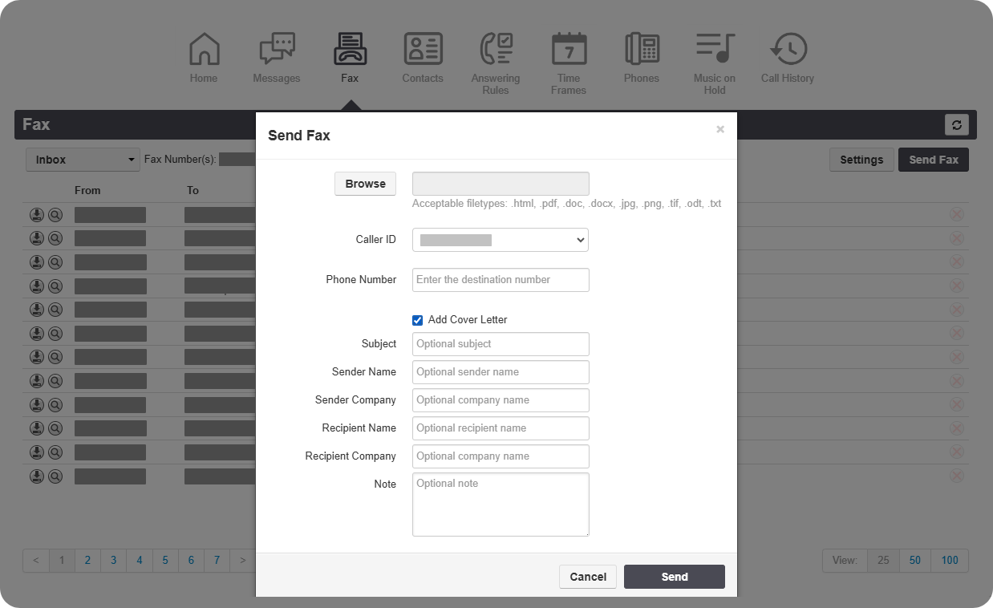Uncheck the Add Cover Letter option
The width and height of the screenshot is (993, 608).
[417, 319]
